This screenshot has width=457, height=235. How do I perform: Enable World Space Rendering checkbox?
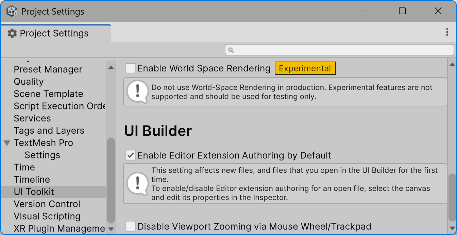click(x=131, y=68)
